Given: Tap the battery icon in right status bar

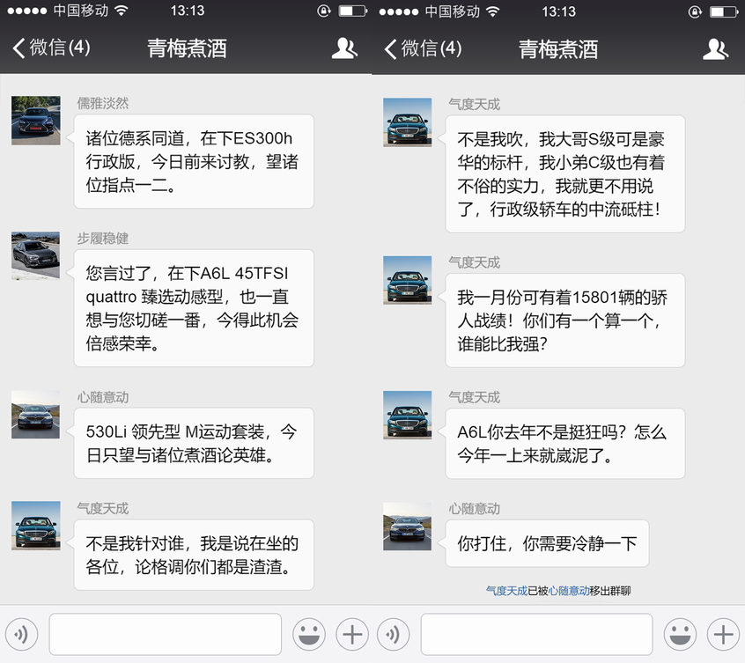Looking at the screenshot, I should tap(725, 11).
